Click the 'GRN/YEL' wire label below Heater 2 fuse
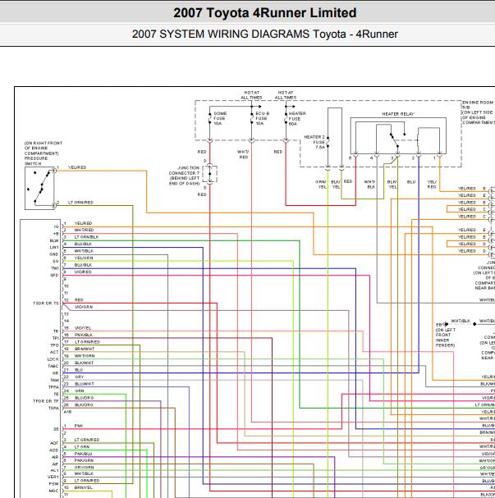 [321, 185]
